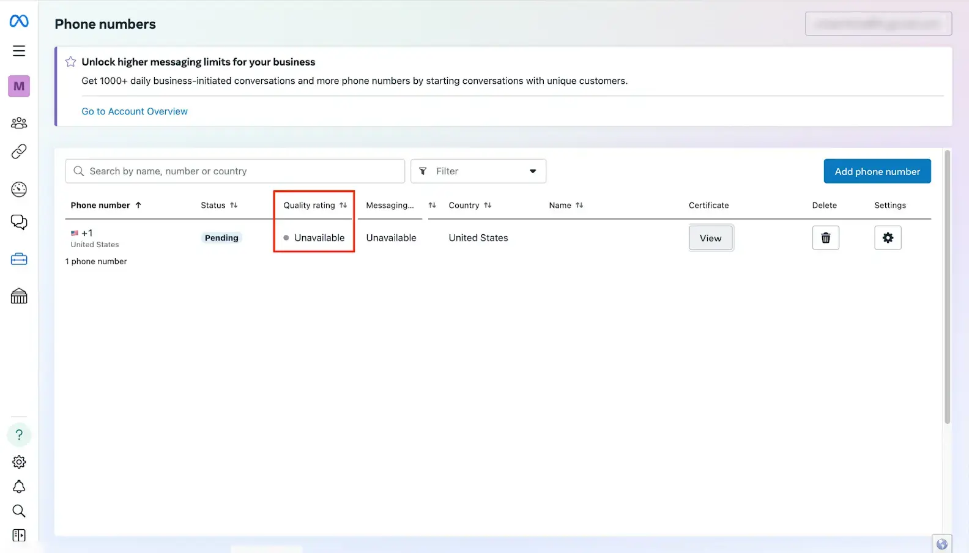Viewport: 969px width, 553px height.
Task: Click the Add phone number button
Action: tap(877, 171)
